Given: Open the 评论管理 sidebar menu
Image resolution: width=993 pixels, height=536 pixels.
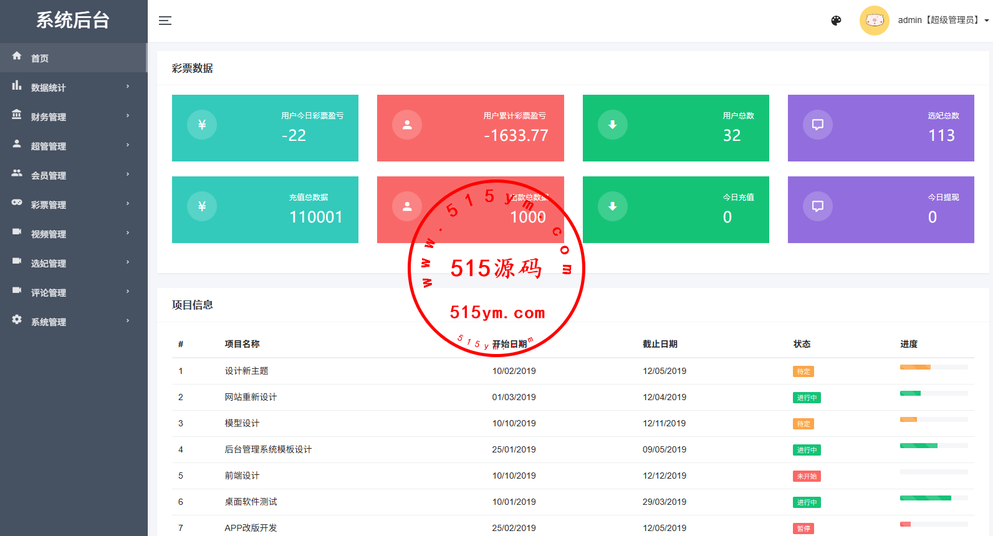Looking at the screenshot, I should 49,292.
